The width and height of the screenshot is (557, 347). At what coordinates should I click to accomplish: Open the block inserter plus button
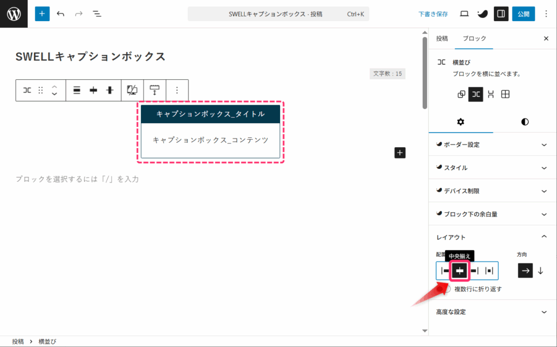[42, 14]
